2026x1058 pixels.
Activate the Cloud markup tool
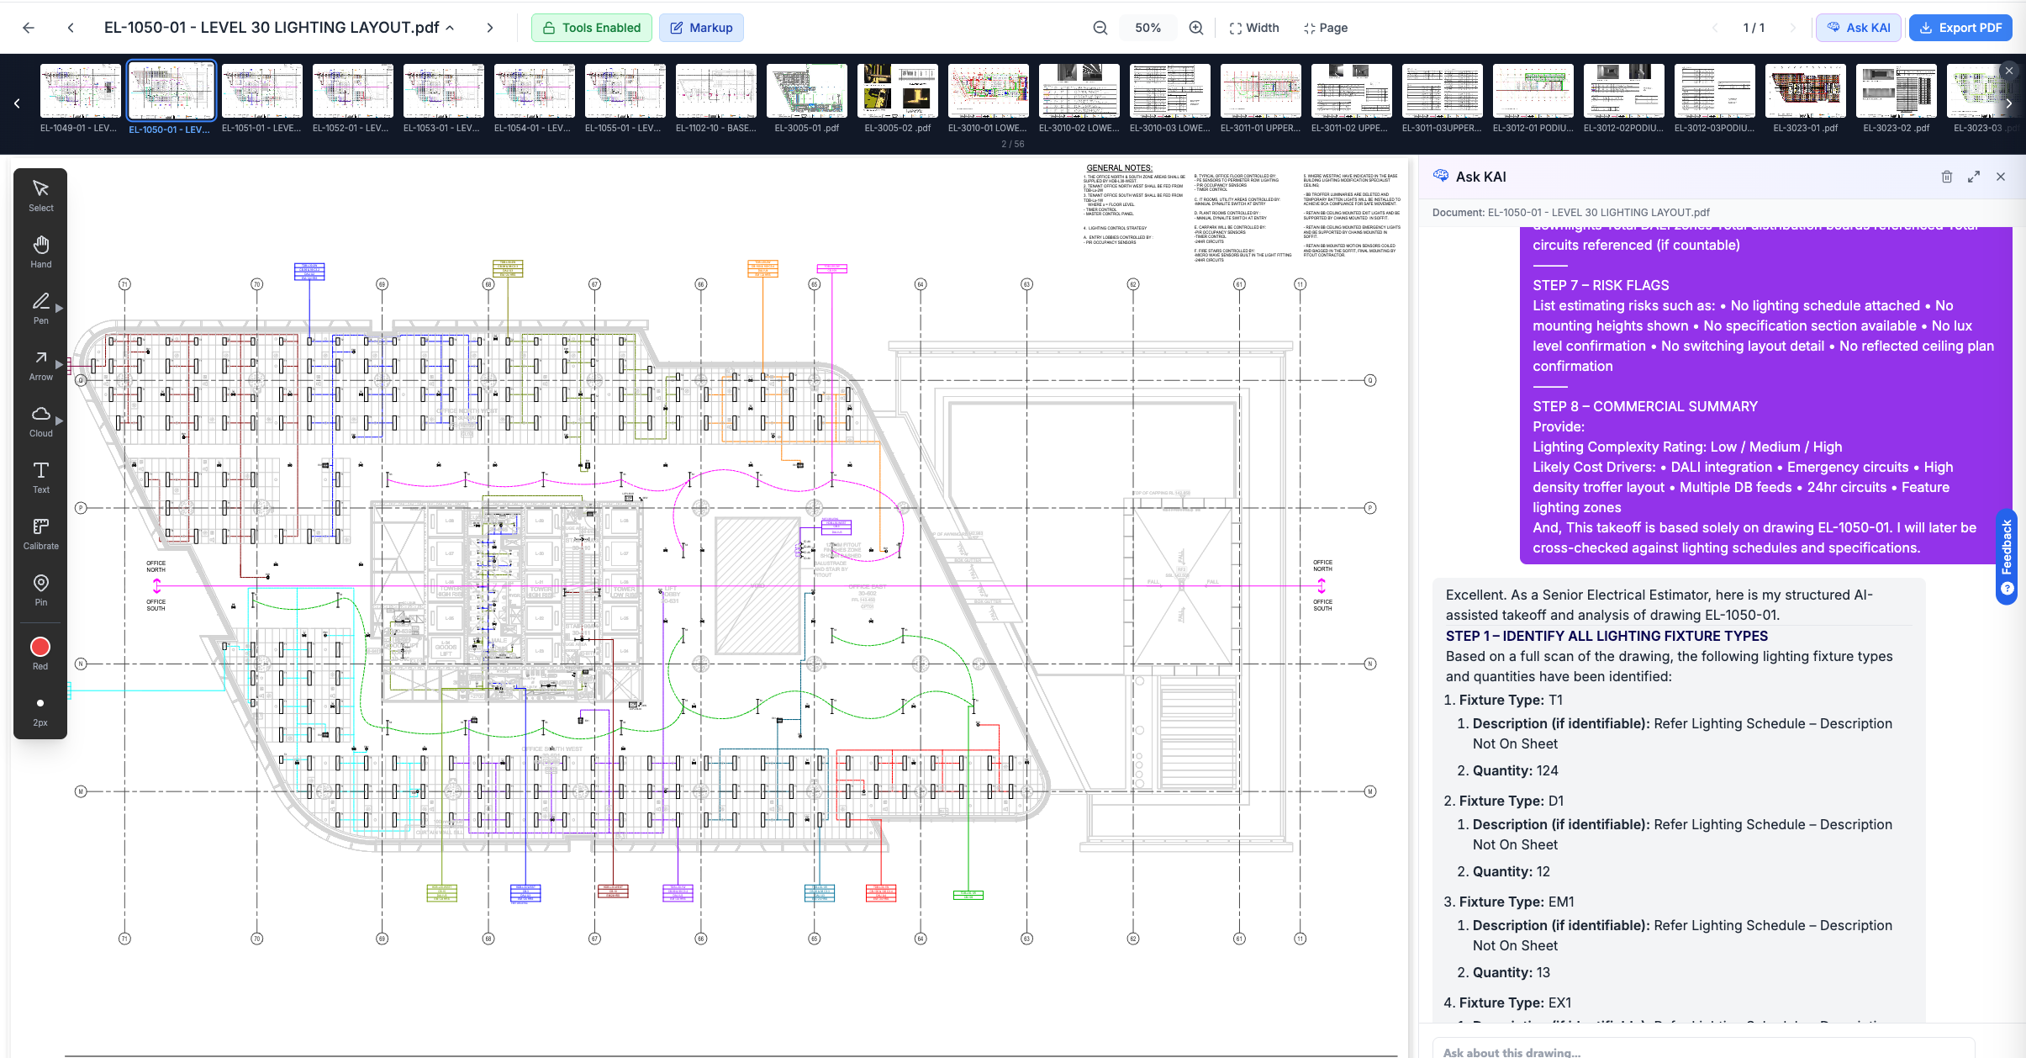pos(40,420)
